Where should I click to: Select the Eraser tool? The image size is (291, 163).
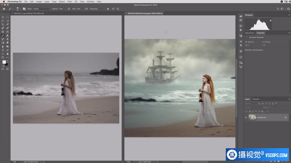8,39
